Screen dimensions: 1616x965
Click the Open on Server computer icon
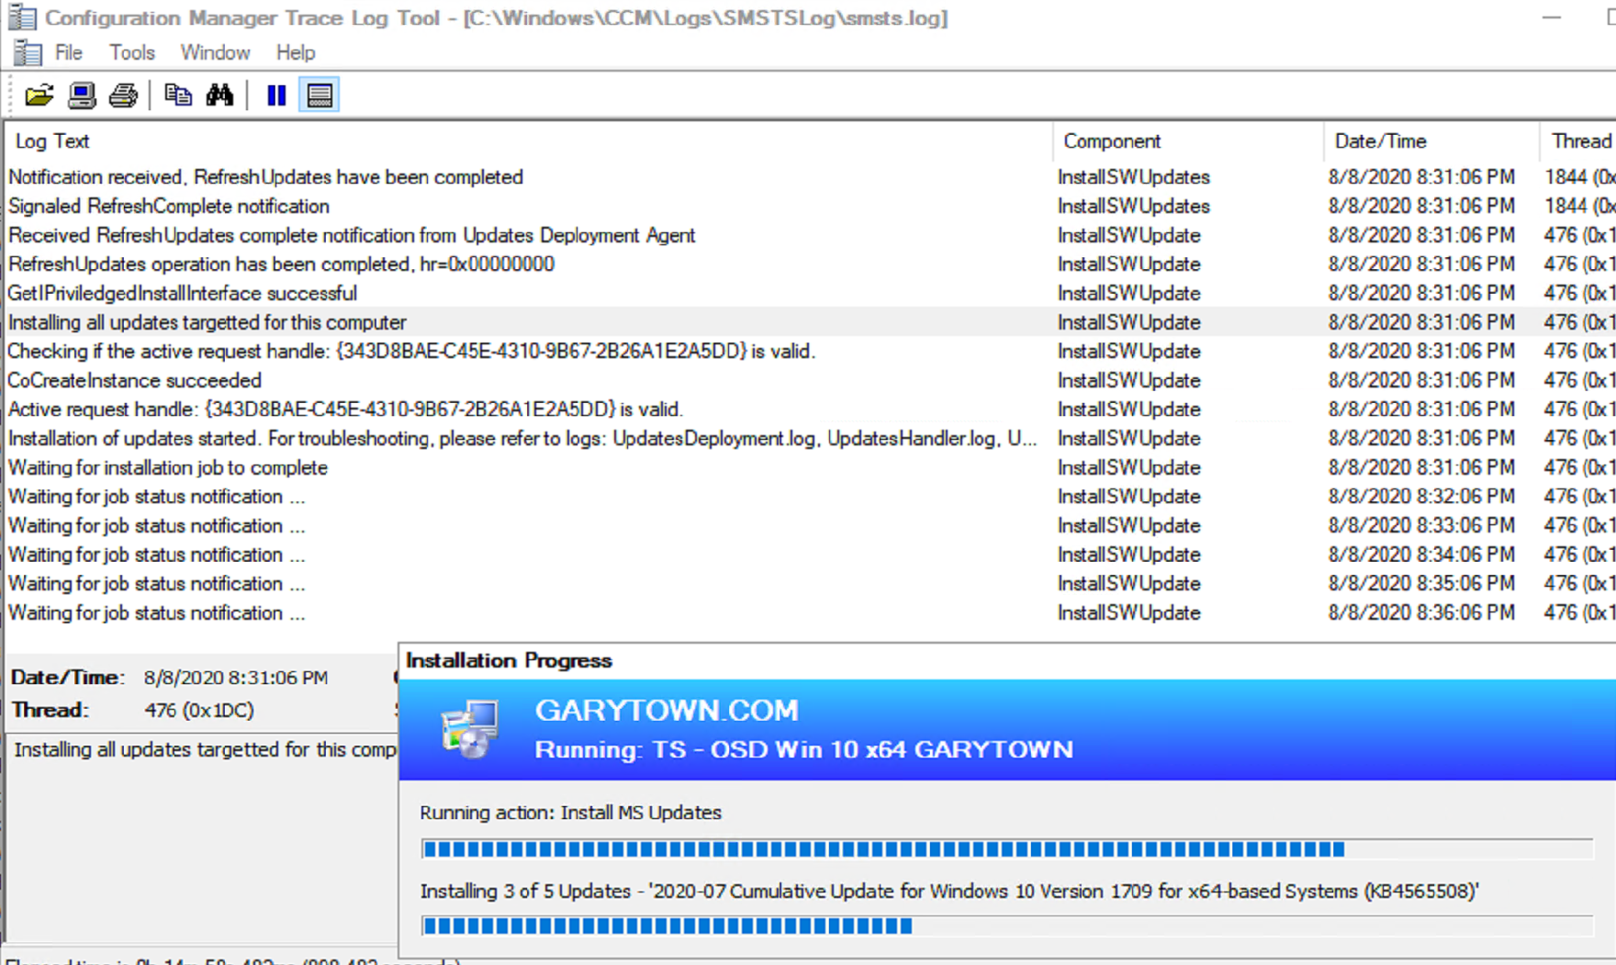(x=82, y=95)
